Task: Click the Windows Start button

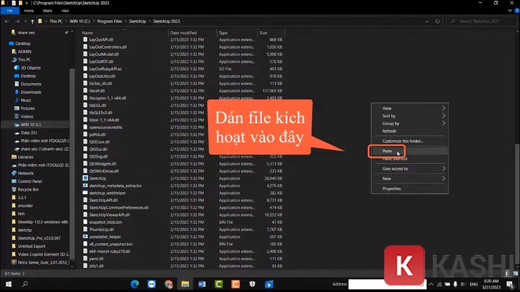Action: [x=8, y=284]
